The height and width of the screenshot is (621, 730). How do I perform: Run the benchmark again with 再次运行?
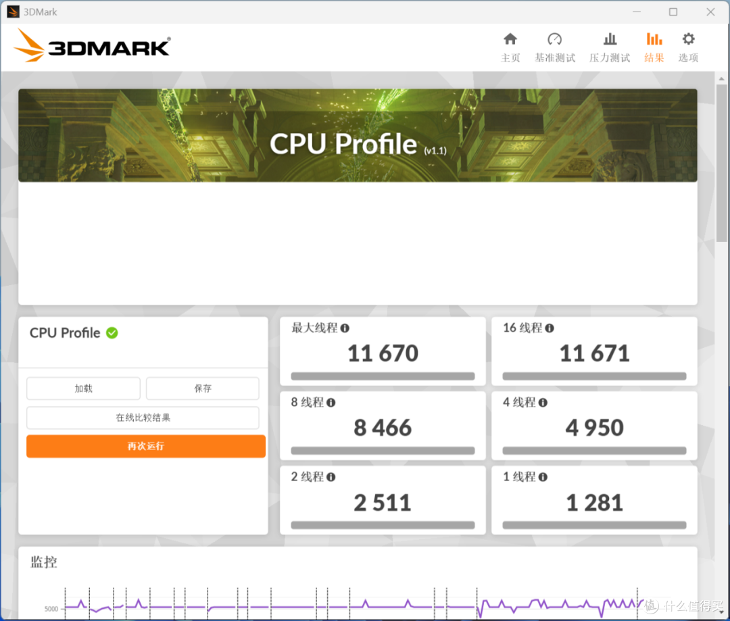(146, 446)
